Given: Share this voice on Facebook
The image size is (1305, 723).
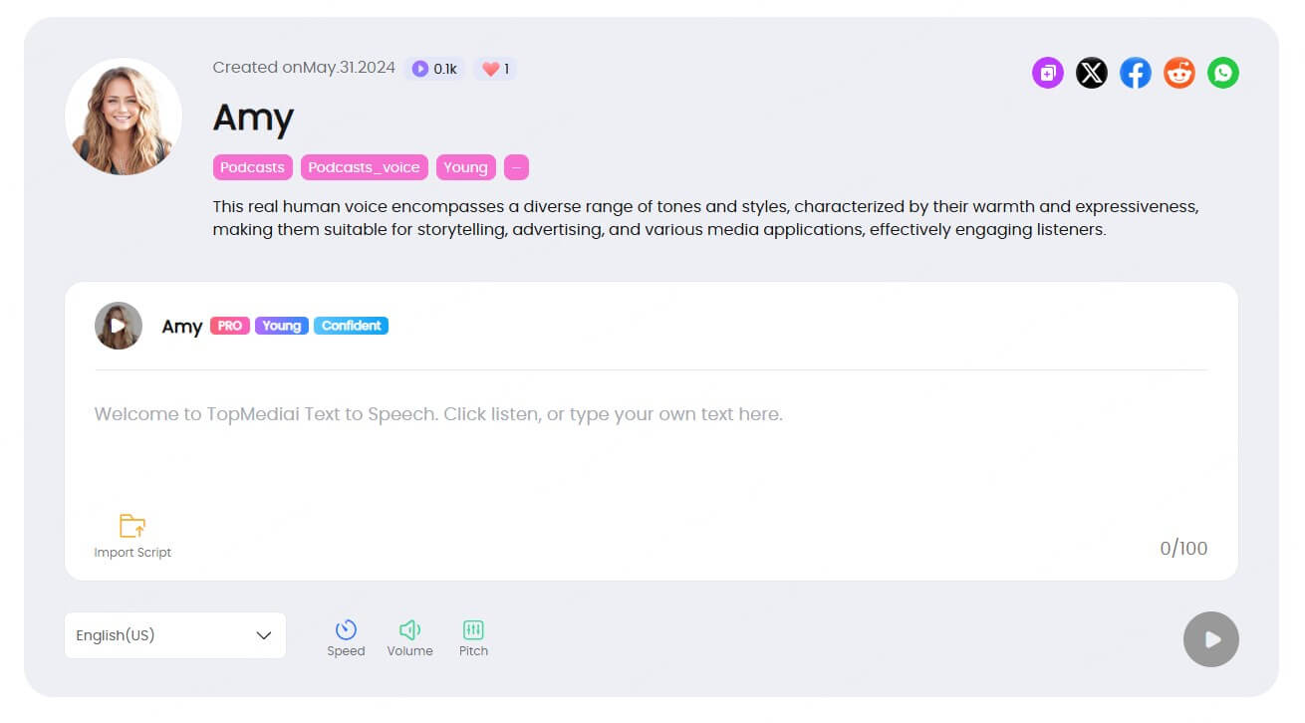Looking at the screenshot, I should click(1136, 73).
